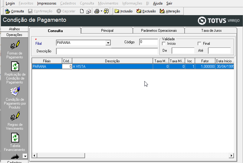Click the TOTVS Varejo logo
Image resolution: width=243 pixels, height=163 pixels.
218,21
